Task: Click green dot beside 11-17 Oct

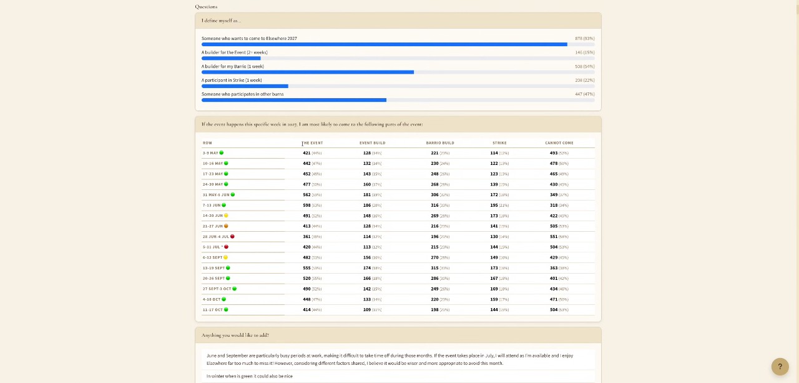Action: click(226, 310)
